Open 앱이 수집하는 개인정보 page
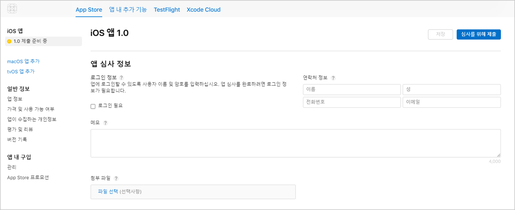This screenshot has width=515, height=210. (x=32, y=119)
